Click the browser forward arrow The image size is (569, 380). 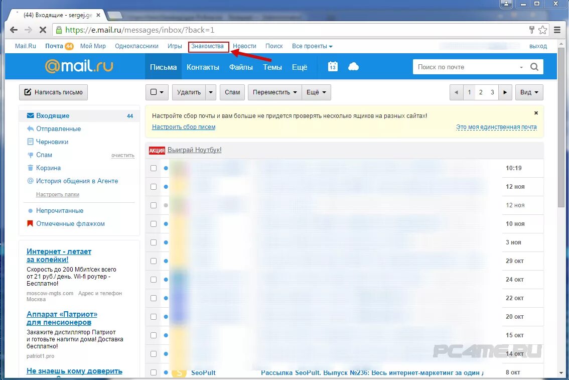tap(28, 30)
